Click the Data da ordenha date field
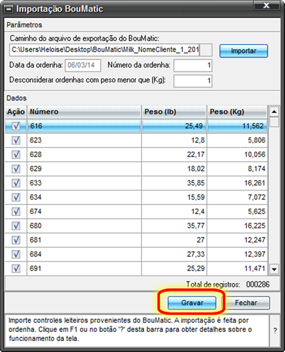285x352 pixels. pos(83,66)
